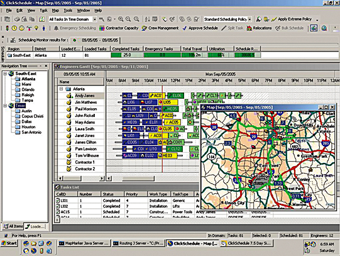340x256 pixels.
Task: Click the Total Travel bar value
Action: pos(194,55)
